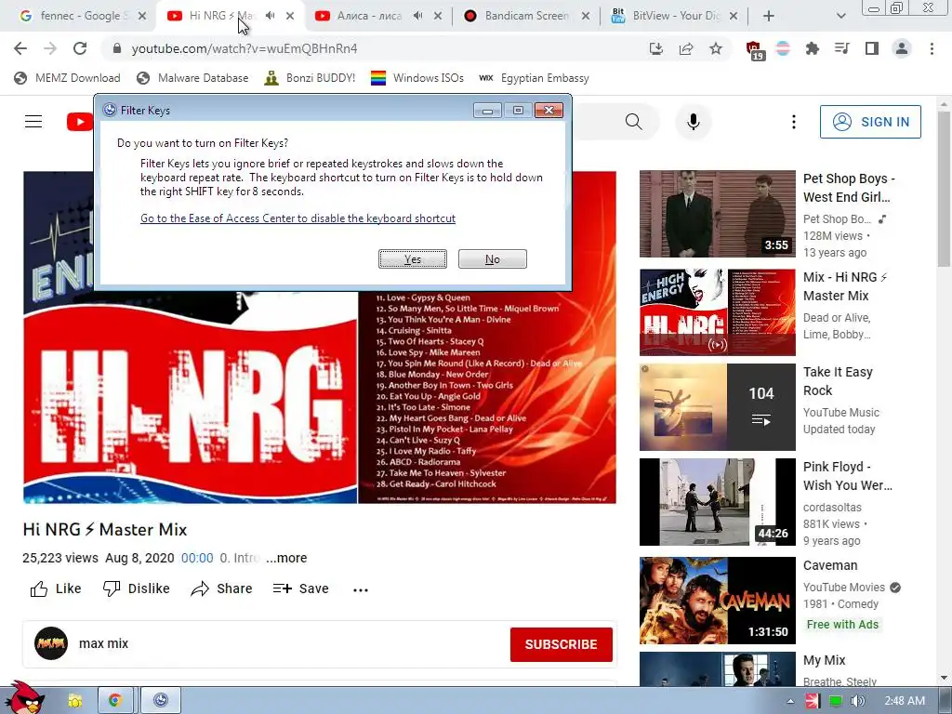
Task: Click the share page icon in address bar
Action: pyautogui.click(x=686, y=48)
